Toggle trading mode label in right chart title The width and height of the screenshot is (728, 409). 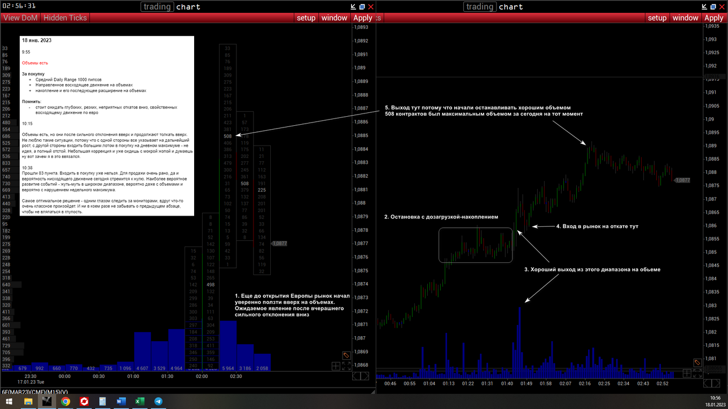(480, 7)
